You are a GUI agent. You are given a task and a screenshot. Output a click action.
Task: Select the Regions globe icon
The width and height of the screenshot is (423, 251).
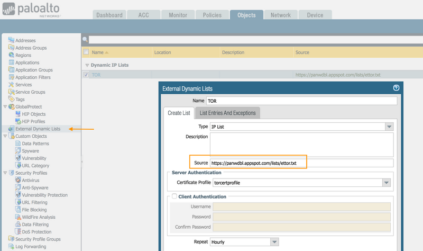[11, 55]
